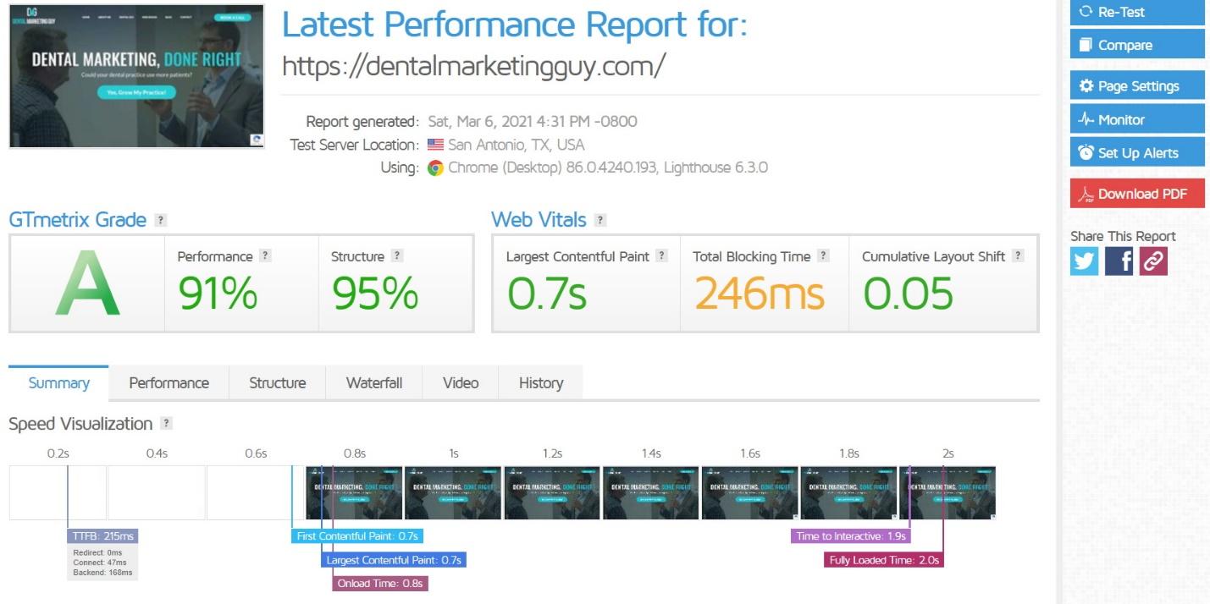Open the Compare option

pos(1137,45)
